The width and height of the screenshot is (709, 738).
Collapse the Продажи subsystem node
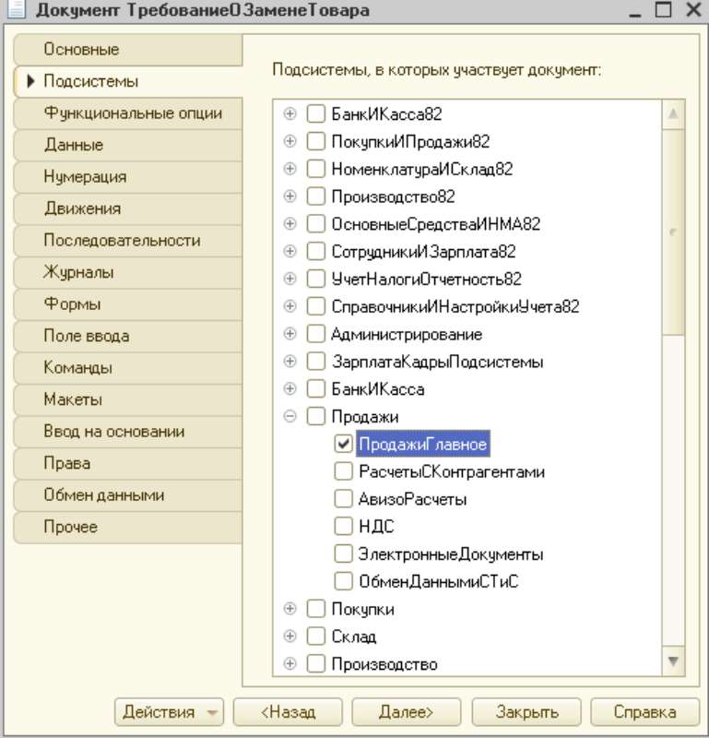click(x=290, y=416)
